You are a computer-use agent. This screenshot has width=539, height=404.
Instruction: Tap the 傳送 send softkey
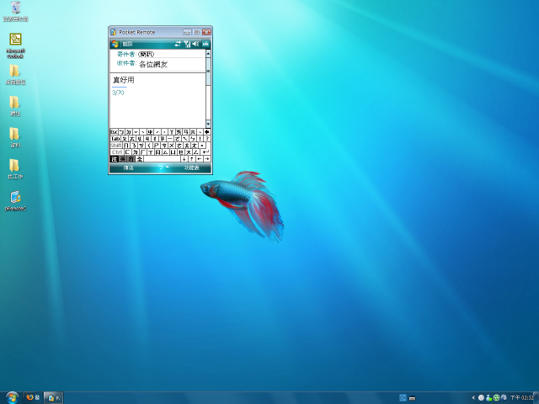[129, 167]
